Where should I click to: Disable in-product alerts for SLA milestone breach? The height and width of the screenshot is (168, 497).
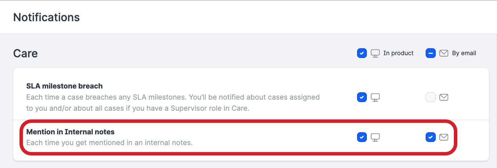pyautogui.click(x=362, y=98)
